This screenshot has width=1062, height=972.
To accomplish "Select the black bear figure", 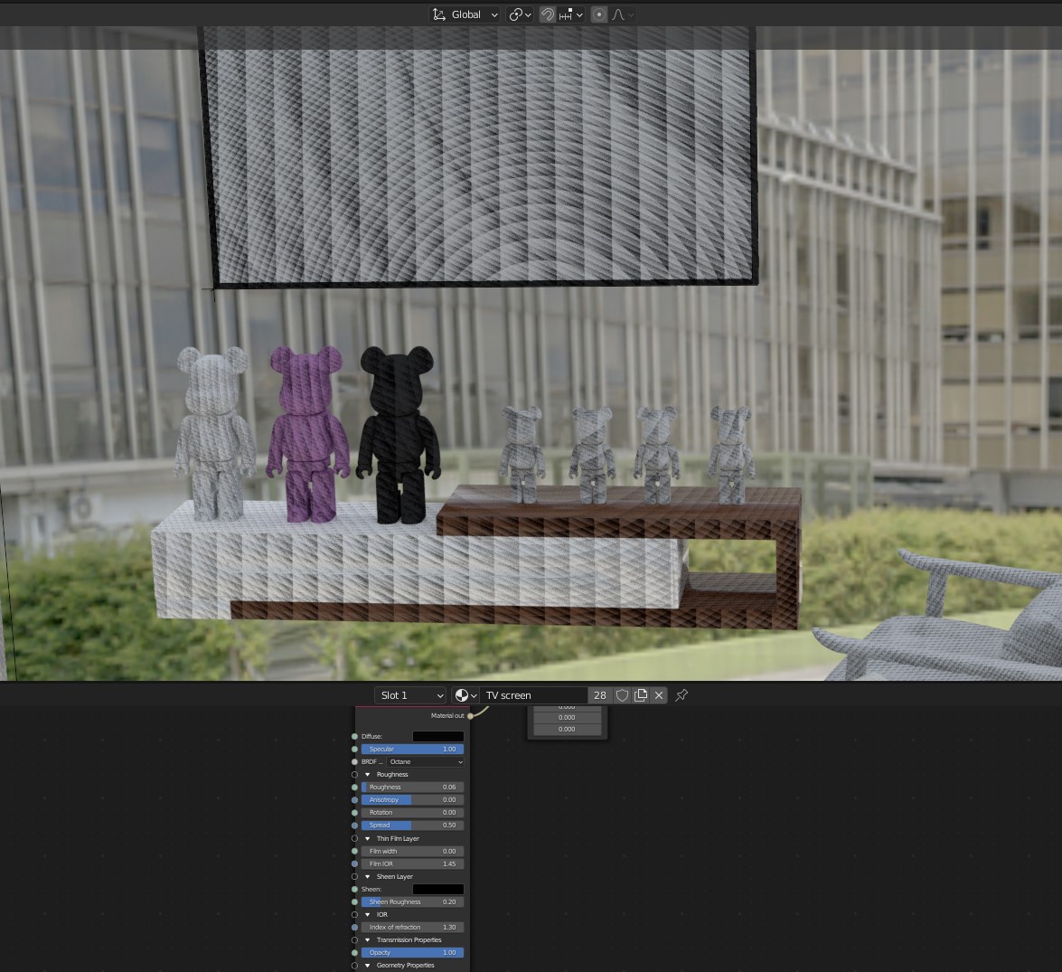I will click(399, 433).
